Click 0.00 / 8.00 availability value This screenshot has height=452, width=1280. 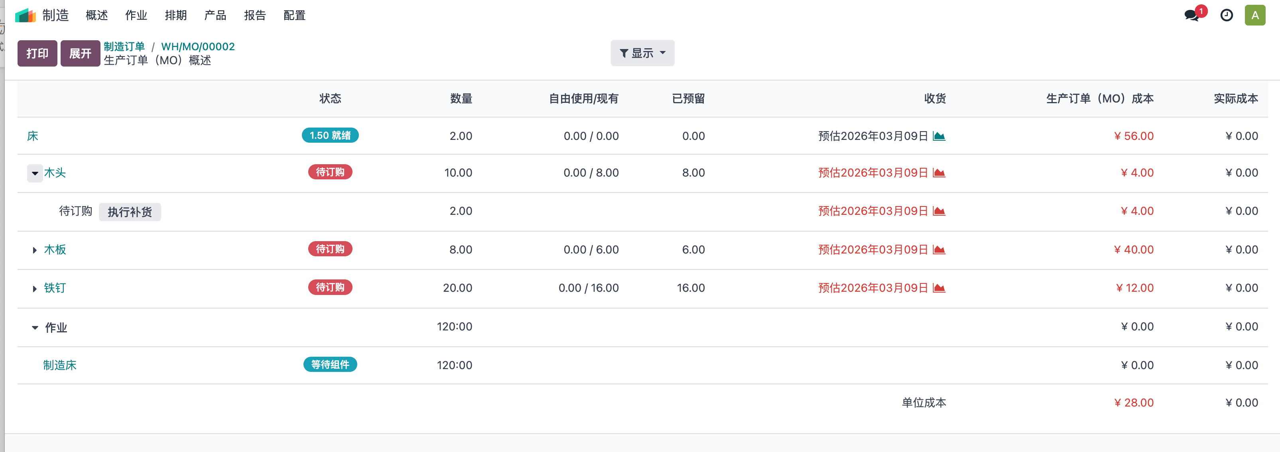[x=591, y=172]
